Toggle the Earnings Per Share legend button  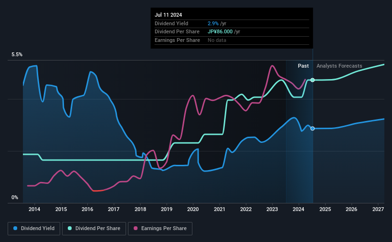pyautogui.click(x=160, y=229)
